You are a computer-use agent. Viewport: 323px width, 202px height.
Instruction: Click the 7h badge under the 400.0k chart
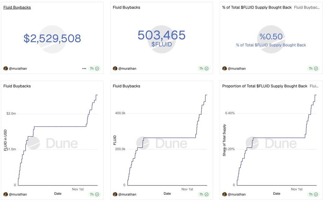[201, 195]
